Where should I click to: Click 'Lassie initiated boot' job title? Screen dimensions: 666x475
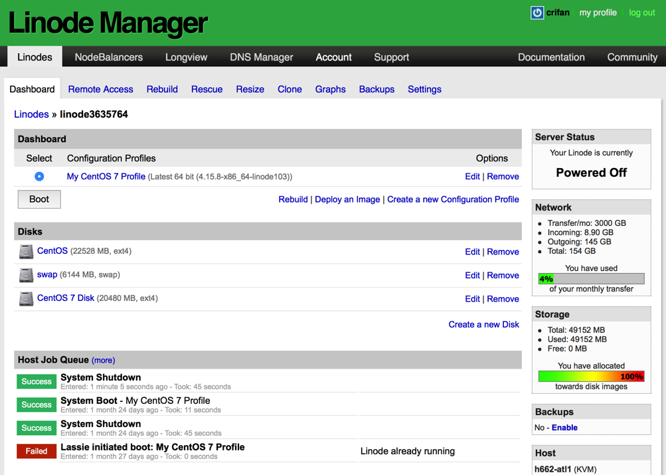tap(153, 447)
